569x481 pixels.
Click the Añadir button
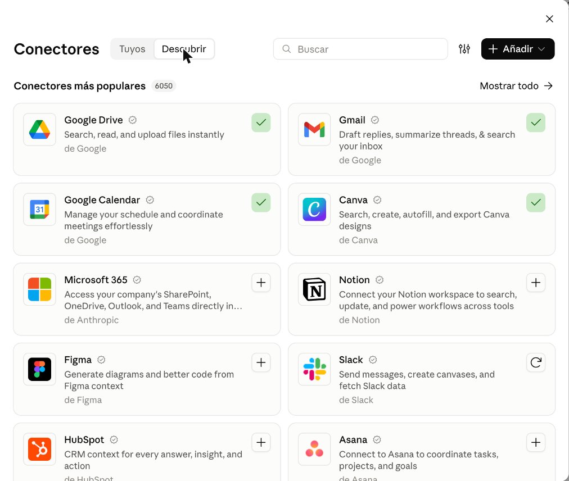[517, 49]
